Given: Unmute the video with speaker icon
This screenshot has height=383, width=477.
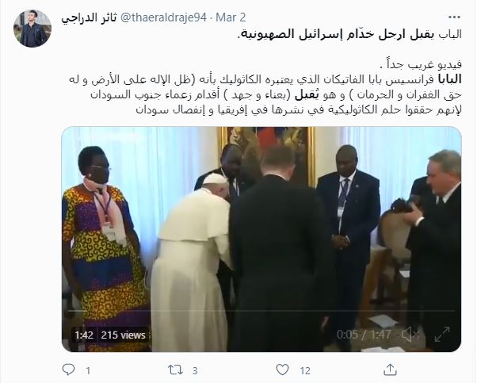Looking at the screenshot, I should tap(410, 335).
